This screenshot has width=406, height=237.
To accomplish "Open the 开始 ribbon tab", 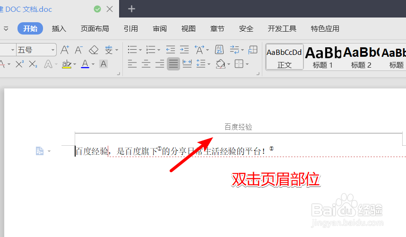I will 30,28.
